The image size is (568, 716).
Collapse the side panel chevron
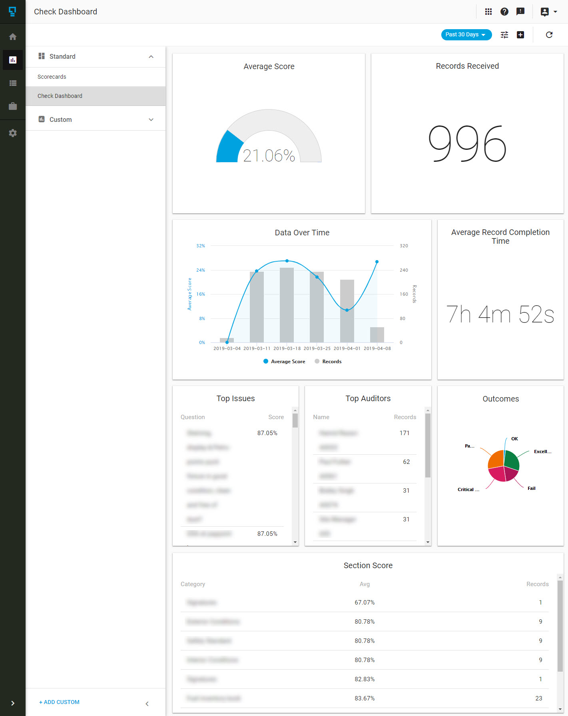[147, 704]
